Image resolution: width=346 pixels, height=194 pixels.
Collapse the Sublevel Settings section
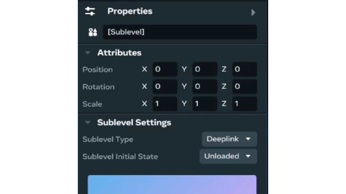click(x=88, y=122)
